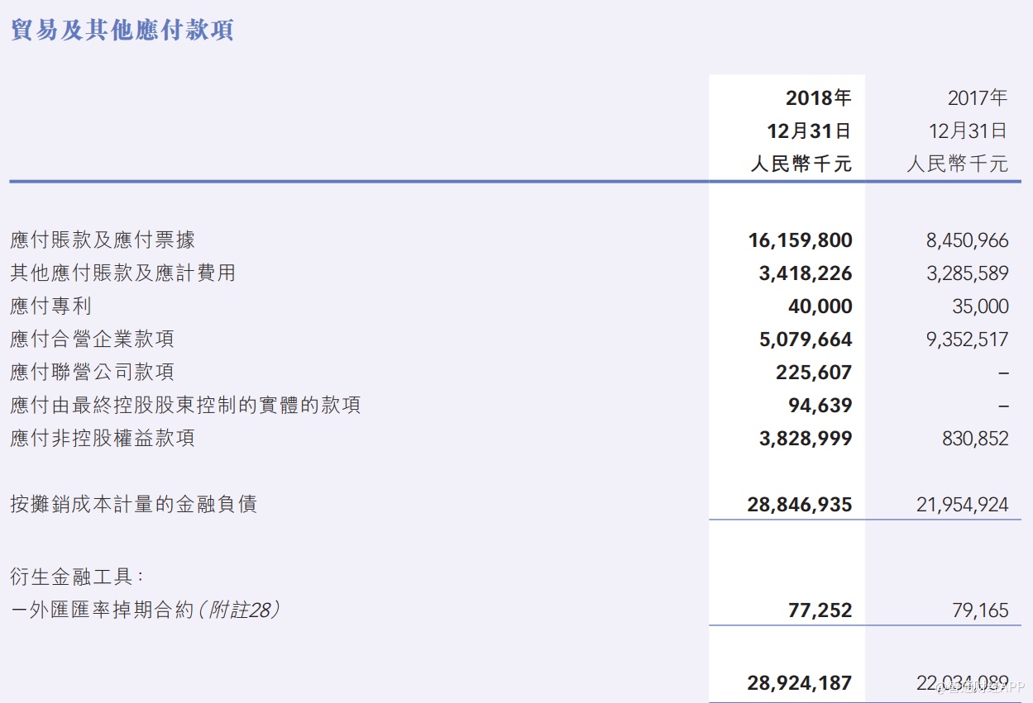
Task: Select the 77,252 derivative value
Action: [x=820, y=610]
